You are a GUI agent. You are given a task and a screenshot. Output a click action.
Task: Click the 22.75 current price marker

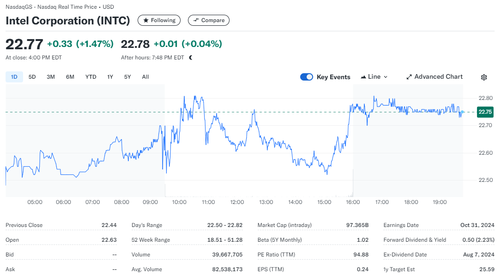coord(485,112)
